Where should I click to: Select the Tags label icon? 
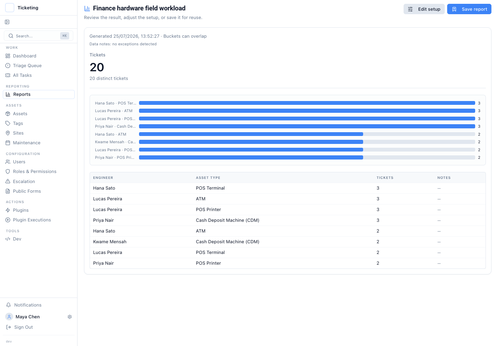pos(8,124)
